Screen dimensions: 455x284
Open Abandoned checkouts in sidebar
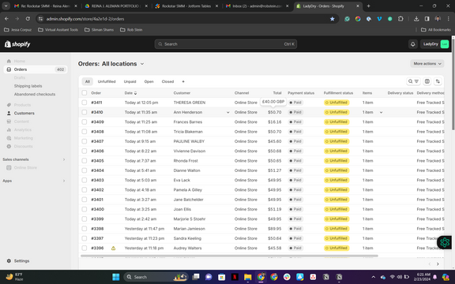tap(35, 94)
